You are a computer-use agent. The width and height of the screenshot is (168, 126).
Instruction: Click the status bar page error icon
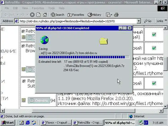[3, 116]
